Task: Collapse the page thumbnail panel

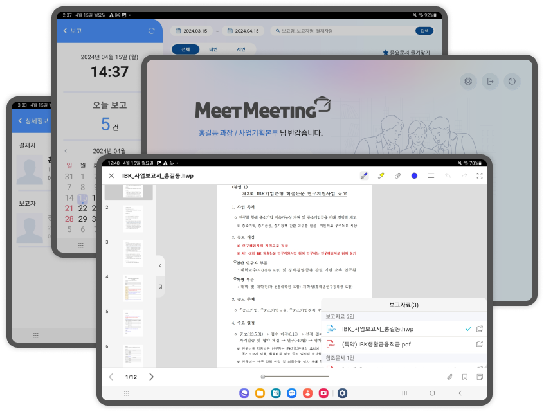Action: 160,265
